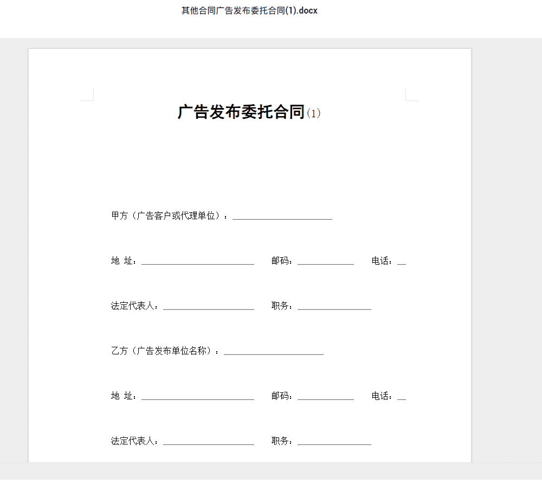Click the address blank line under 乙方
The image size is (542, 483).
click(x=198, y=398)
